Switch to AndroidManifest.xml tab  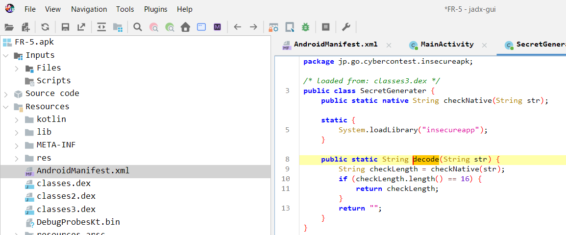click(336, 45)
